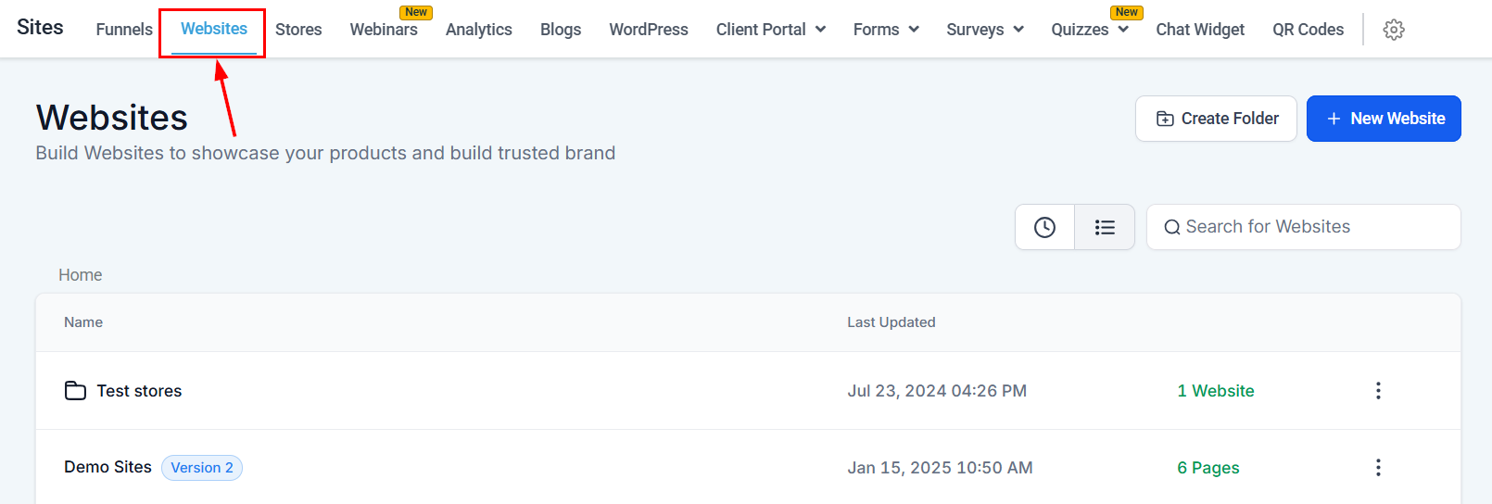
Task: Open the 6 Pages link
Action: (1208, 468)
